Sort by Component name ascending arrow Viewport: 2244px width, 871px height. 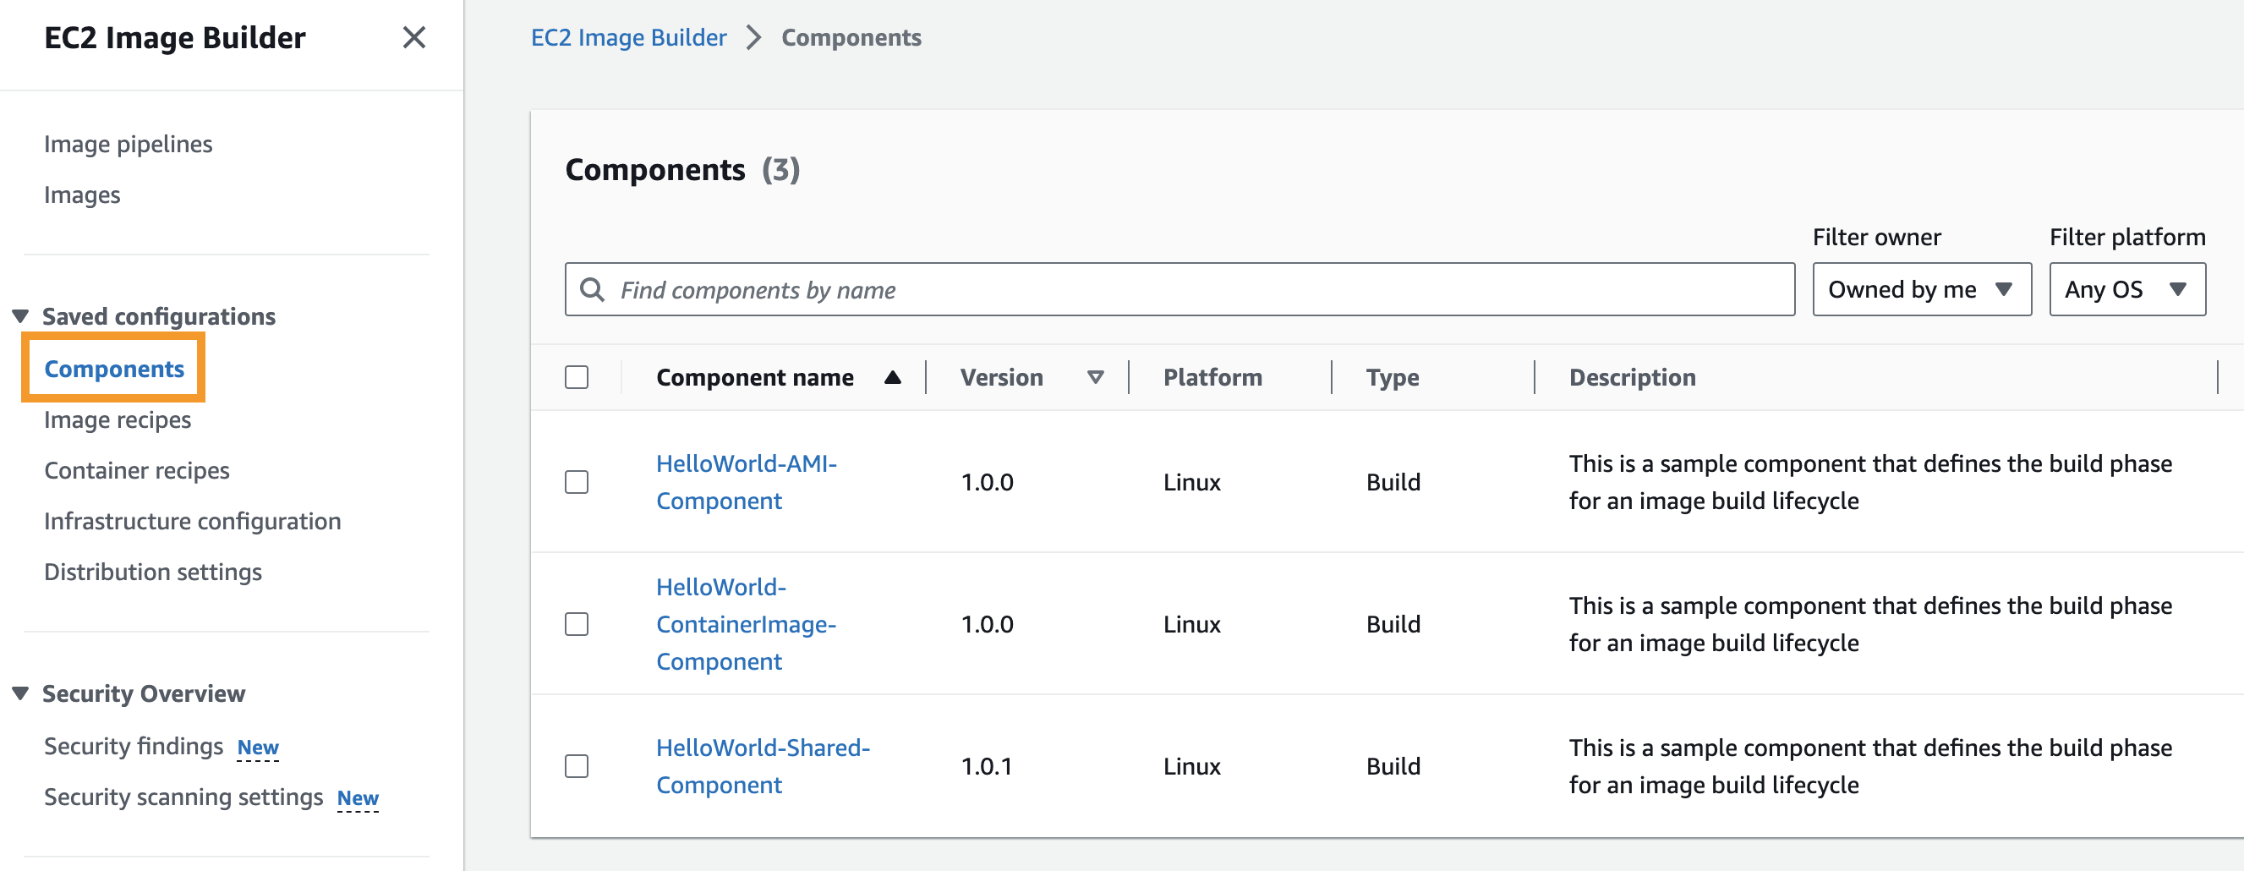pos(892,377)
